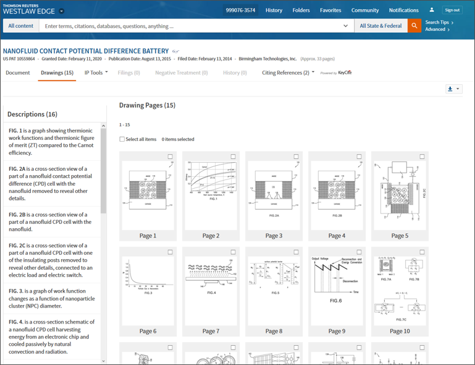
Task: Expand the Westlaw Edge product dropdown arrow
Action: (x=62, y=11)
